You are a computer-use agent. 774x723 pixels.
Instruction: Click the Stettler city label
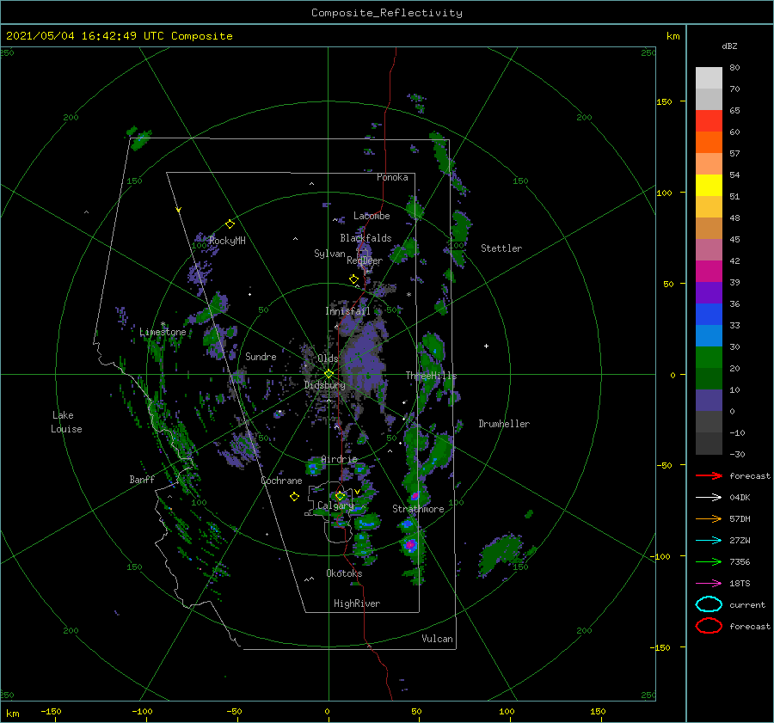[x=501, y=248]
